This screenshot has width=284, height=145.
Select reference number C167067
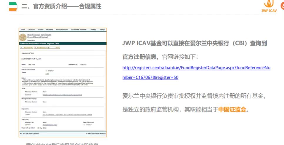tap(83, 64)
